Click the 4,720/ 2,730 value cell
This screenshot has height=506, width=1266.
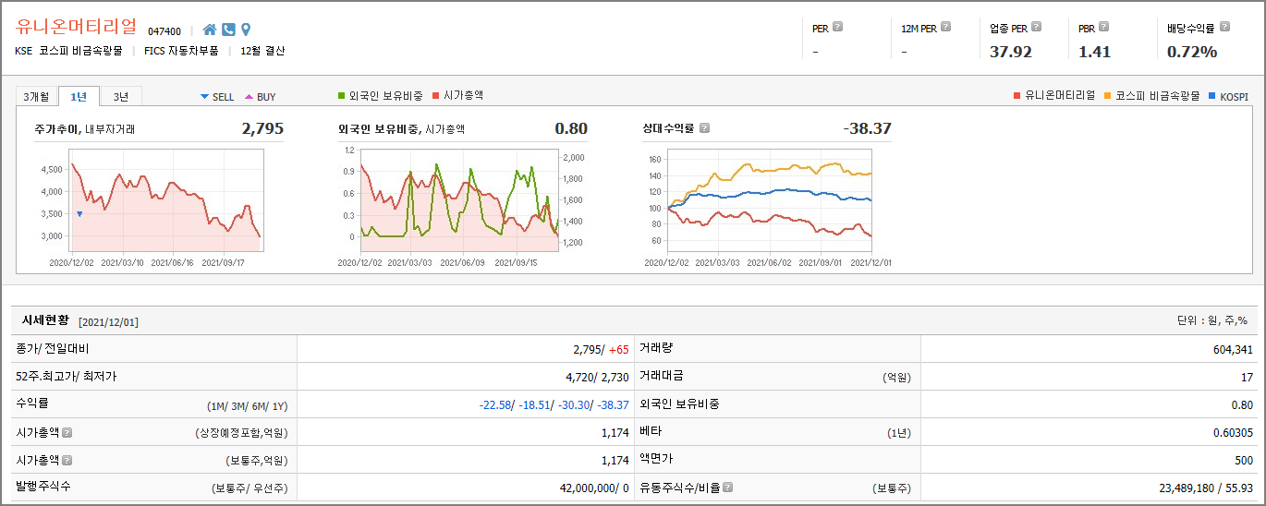(597, 377)
